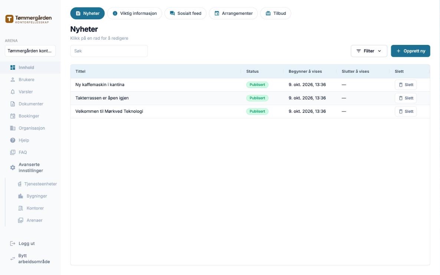
Task: Click the Arenaer icon
Action: pos(20,220)
